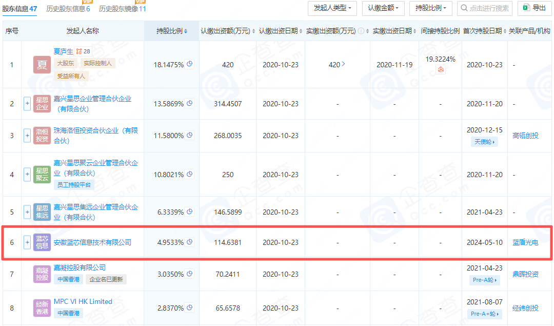Switch to 历史股东信息 tab

[68, 9]
